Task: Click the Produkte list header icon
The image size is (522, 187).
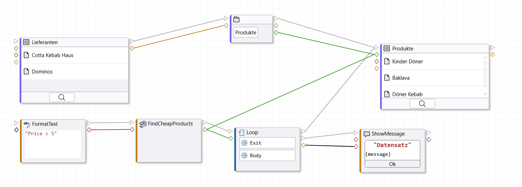Action: pyautogui.click(x=387, y=48)
